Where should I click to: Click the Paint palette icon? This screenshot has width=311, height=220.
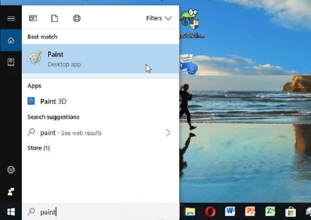(x=35, y=58)
